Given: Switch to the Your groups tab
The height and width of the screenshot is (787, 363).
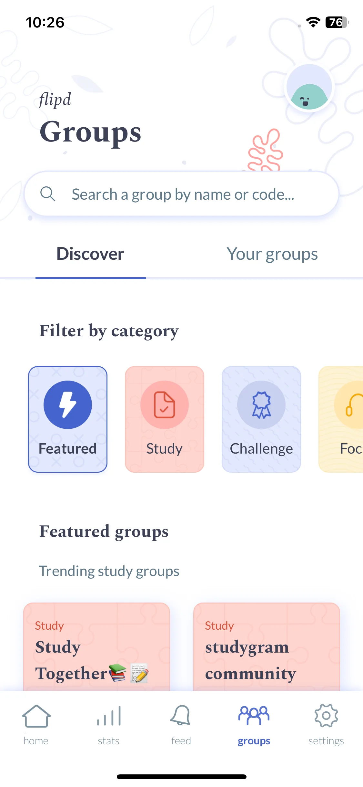Looking at the screenshot, I should click(x=272, y=254).
